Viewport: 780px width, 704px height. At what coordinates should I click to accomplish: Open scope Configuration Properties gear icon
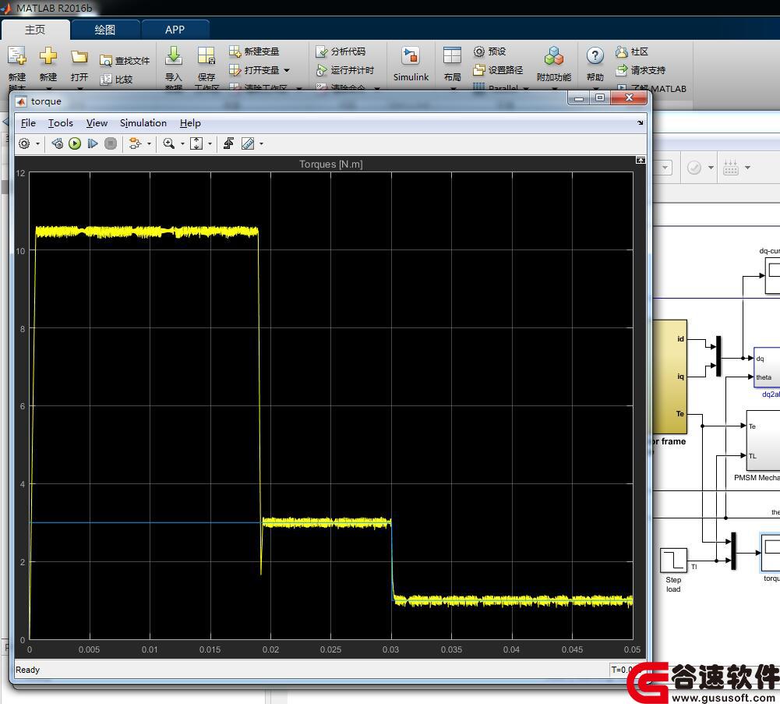coord(24,144)
